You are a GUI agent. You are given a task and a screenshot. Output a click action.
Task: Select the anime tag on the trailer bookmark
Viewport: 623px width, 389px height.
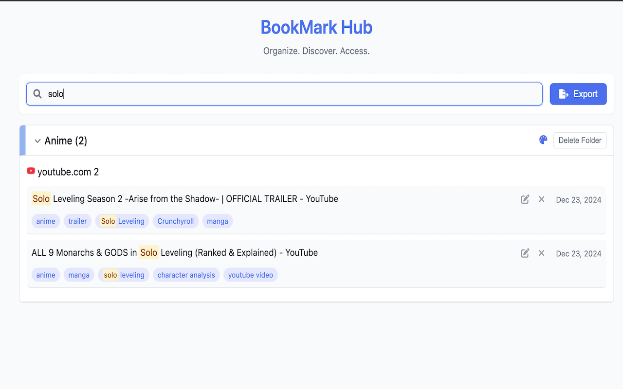pyautogui.click(x=45, y=221)
